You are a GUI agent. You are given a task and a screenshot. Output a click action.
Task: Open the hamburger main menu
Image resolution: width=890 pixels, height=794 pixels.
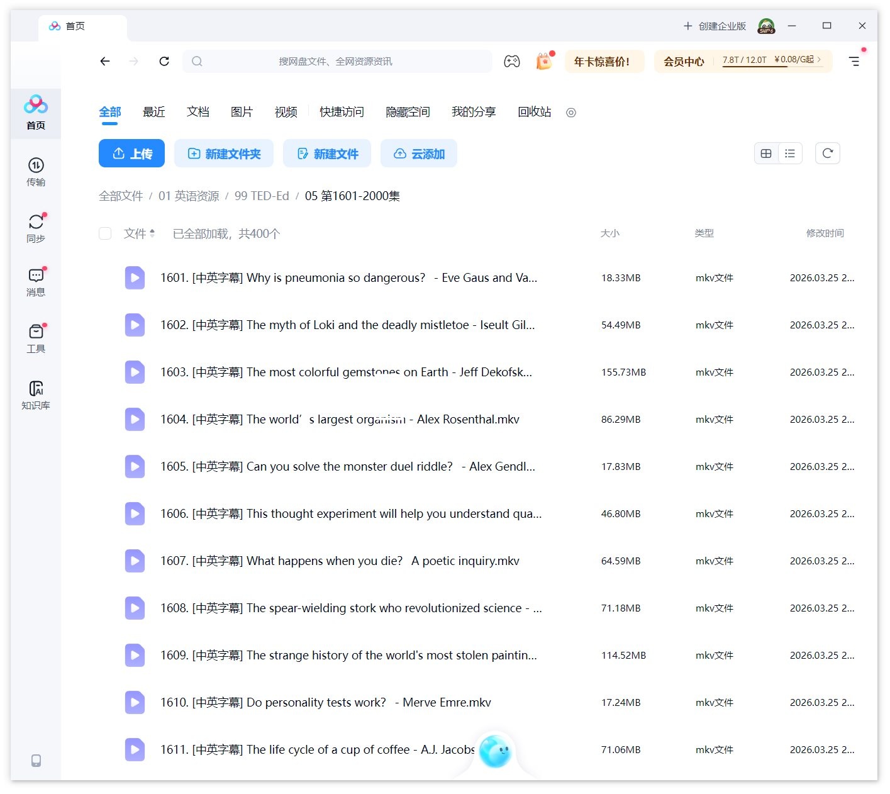[854, 61]
